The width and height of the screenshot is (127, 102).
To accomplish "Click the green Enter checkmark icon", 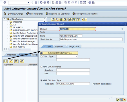I will pyautogui.click(x=5, y=2).
